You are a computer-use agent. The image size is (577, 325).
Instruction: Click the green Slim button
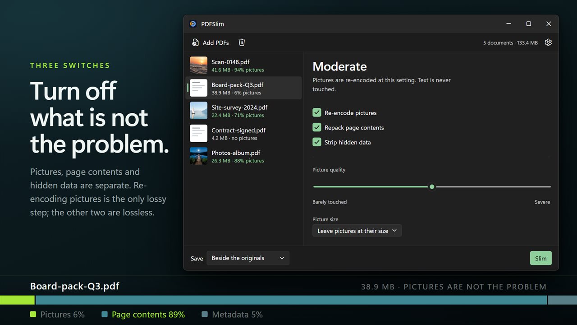[x=541, y=258]
